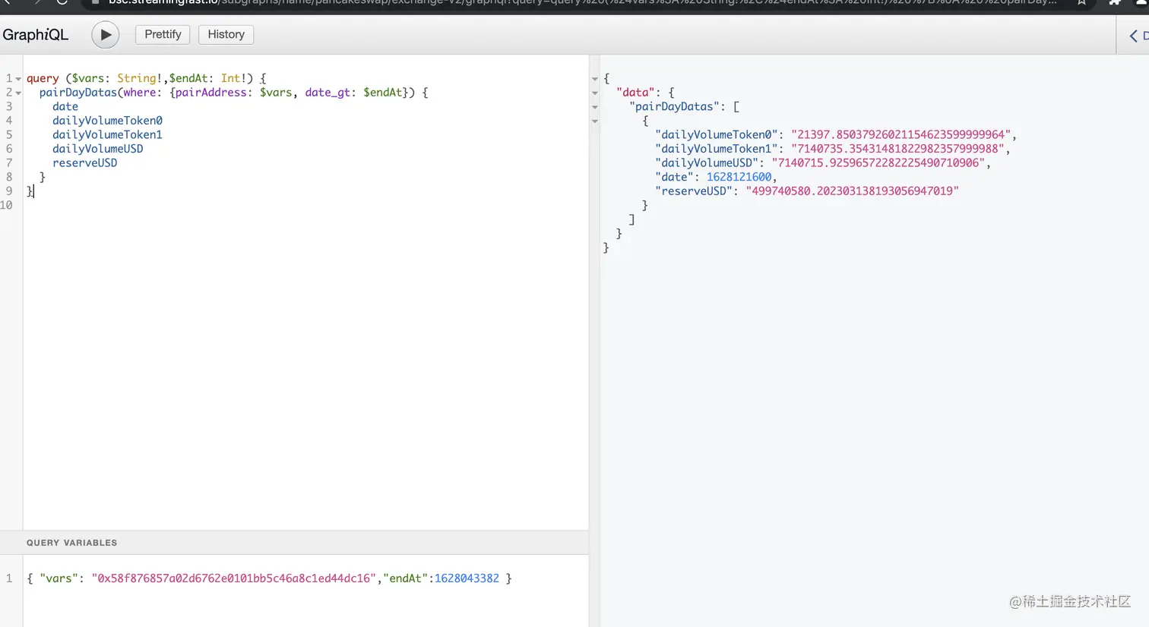Collapse the root object in the result pane
1149x627 pixels.
point(595,79)
